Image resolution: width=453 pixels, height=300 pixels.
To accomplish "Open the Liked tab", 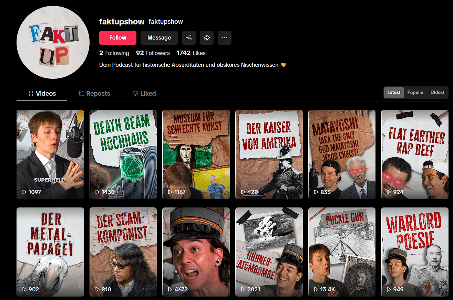I will (144, 94).
